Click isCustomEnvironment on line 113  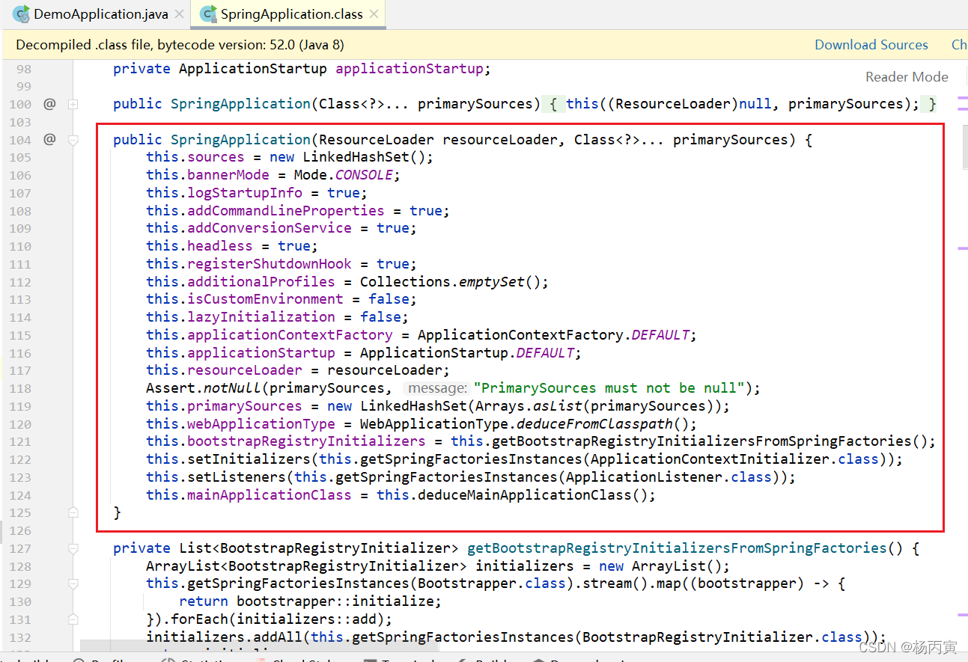[x=265, y=299]
